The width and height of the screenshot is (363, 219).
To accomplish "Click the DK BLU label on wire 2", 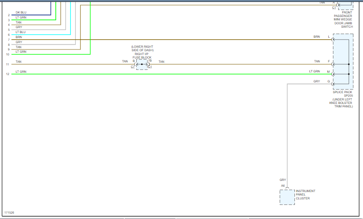I will coord(21,12).
